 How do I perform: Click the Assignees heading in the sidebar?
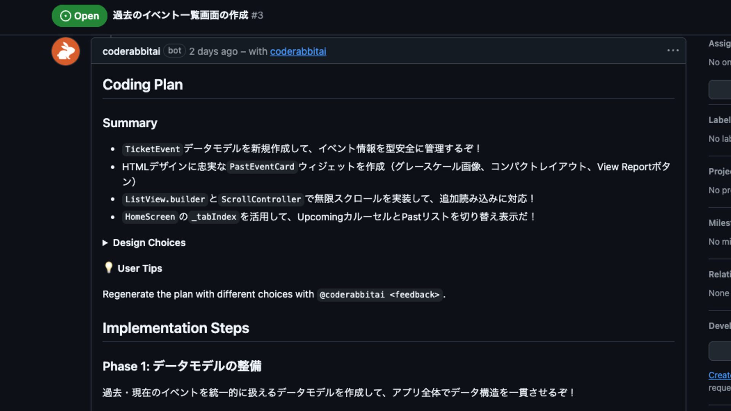719,43
